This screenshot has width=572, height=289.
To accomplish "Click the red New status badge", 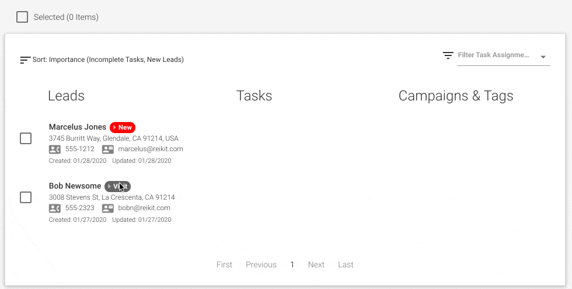I will pos(123,127).
